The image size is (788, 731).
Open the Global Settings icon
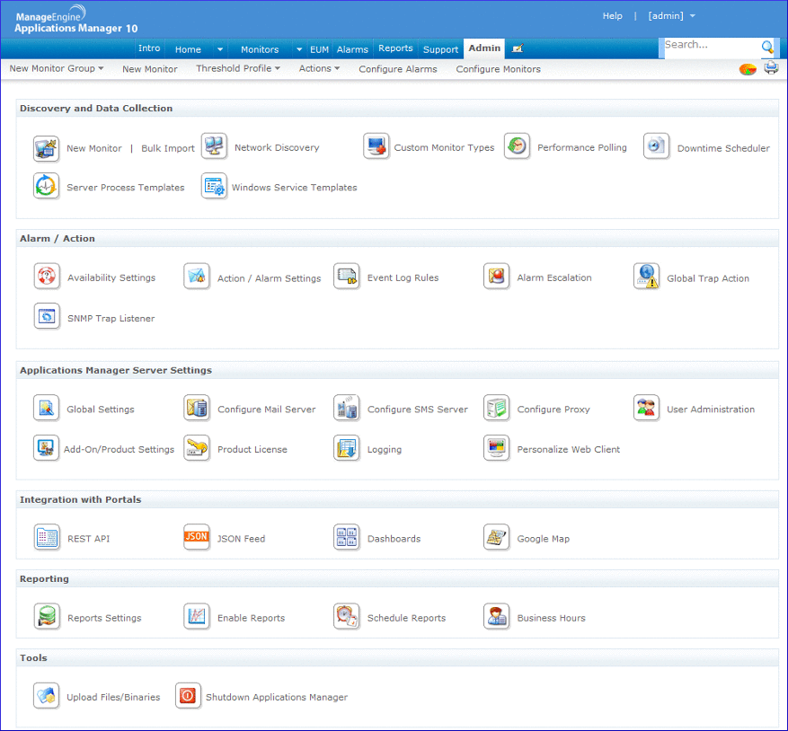click(46, 408)
